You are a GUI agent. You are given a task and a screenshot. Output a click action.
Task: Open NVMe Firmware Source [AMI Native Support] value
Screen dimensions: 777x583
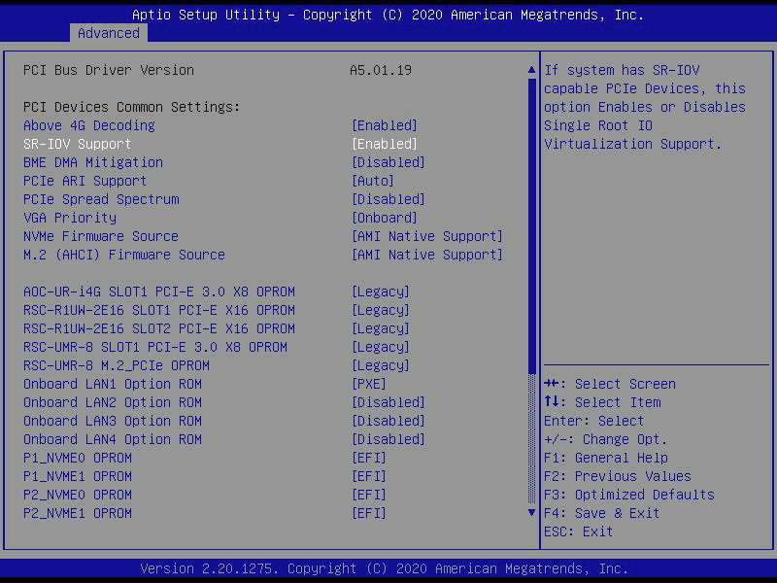(427, 236)
